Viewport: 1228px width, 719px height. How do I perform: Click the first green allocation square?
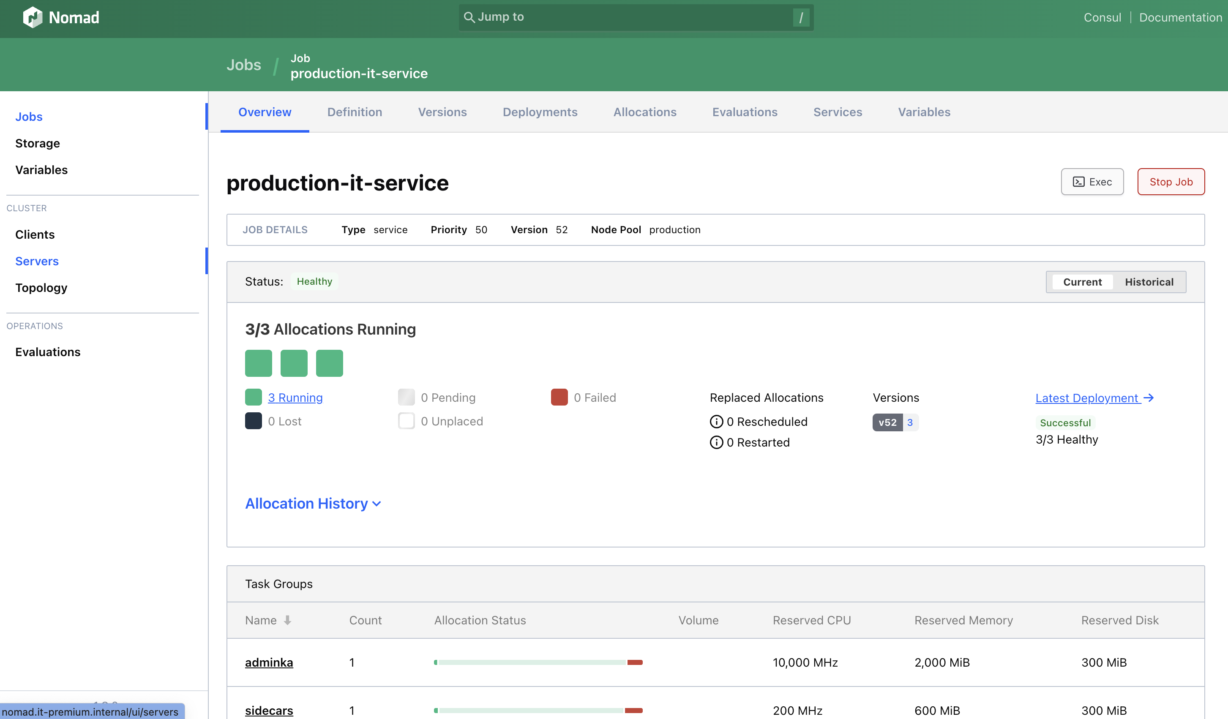click(x=258, y=363)
